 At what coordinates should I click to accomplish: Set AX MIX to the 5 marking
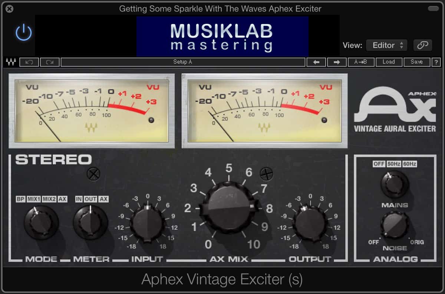[229, 169]
